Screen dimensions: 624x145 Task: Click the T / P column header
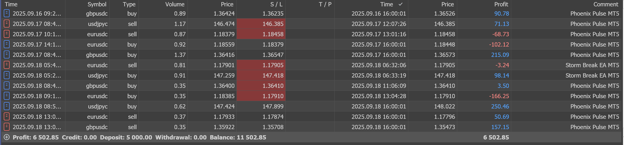(325, 4)
